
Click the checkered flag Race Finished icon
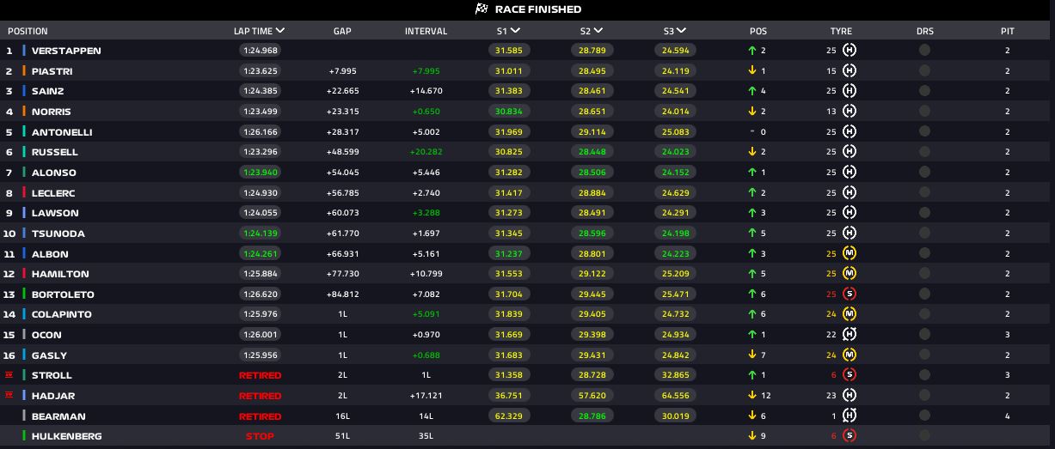[x=481, y=9]
